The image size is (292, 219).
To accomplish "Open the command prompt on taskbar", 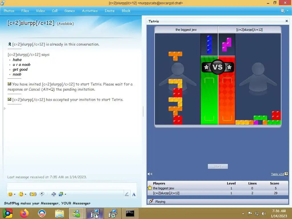I will [130, 213].
